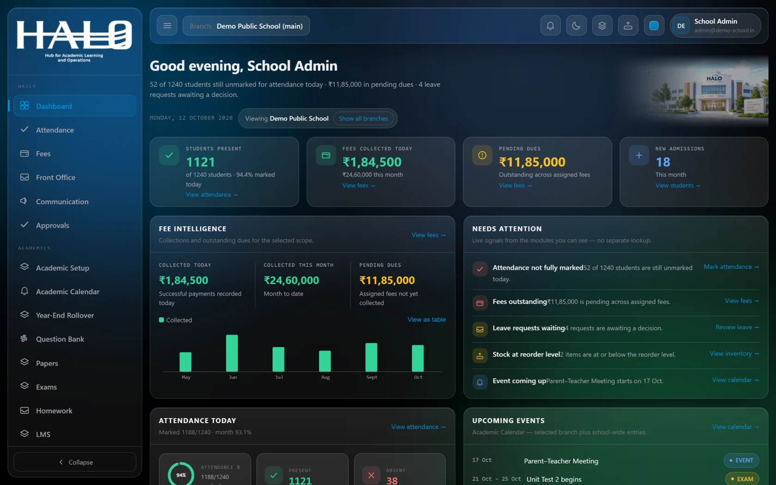
Task: Click the upload tray icon in top bar
Action: (x=628, y=26)
